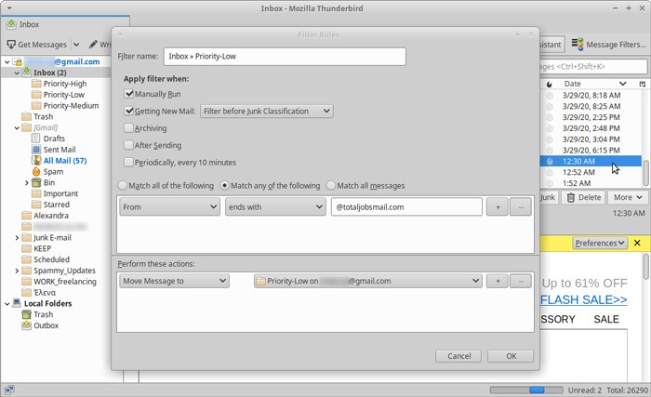Click the Write pencil icon
651x397 pixels.
click(93, 44)
